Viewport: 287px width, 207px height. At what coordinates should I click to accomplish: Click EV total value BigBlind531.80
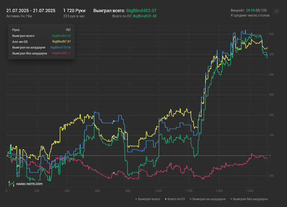click(x=145, y=16)
